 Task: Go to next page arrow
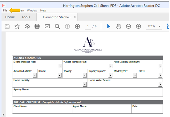(x=77, y=26)
